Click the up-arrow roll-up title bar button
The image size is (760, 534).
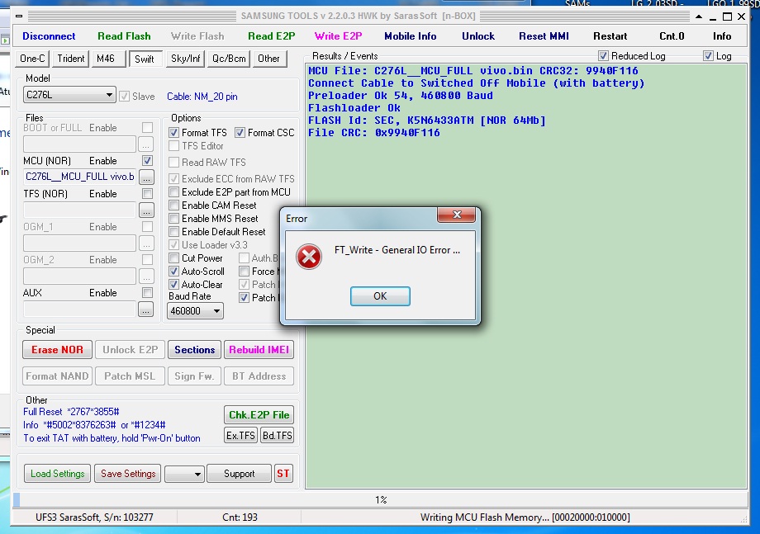point(699,17)
